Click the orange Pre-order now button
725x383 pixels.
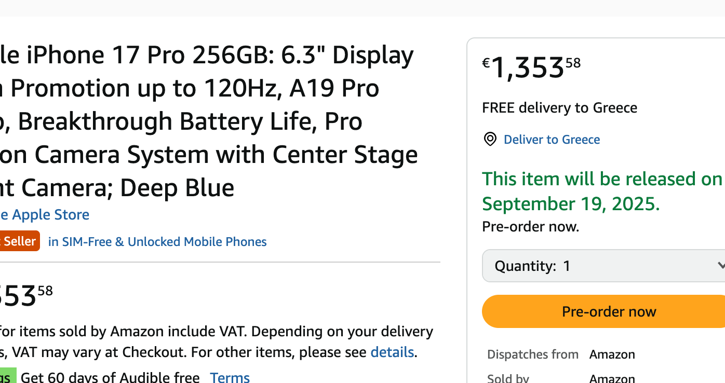pyautogui.click(x=603, y=311)
